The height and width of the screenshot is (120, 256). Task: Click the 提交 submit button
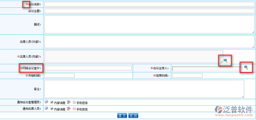coord(122,116)
